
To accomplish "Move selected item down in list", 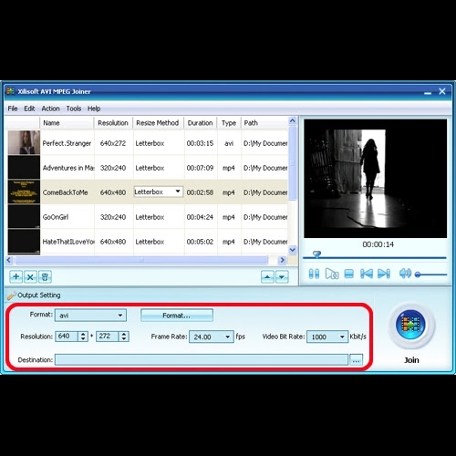I will point(282,277).
